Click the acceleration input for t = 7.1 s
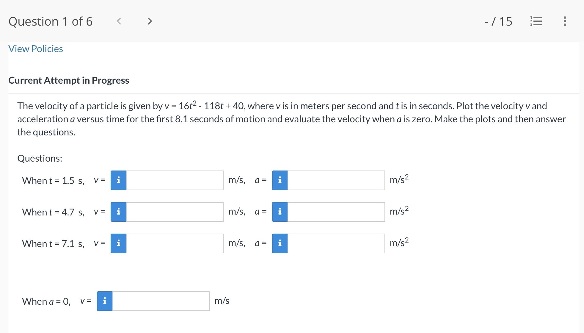 (x=336, y=243)
